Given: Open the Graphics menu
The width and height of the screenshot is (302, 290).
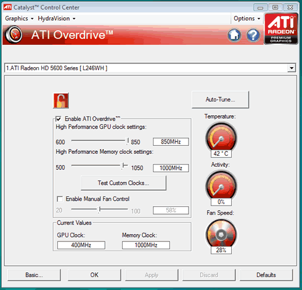Looking at the screenshot, I should (19, 18).
